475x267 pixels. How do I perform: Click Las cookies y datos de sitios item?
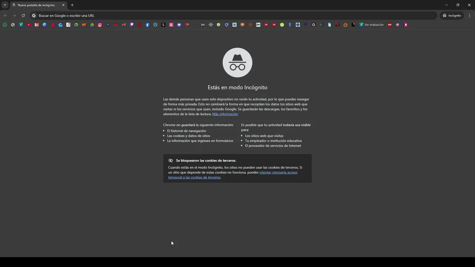(x=189, y=136)
